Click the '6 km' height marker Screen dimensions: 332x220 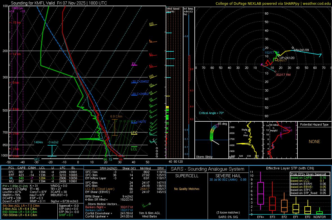16,109
